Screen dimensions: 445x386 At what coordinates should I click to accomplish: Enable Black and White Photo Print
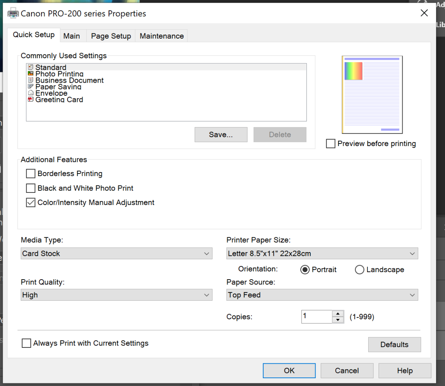(31, 188)
